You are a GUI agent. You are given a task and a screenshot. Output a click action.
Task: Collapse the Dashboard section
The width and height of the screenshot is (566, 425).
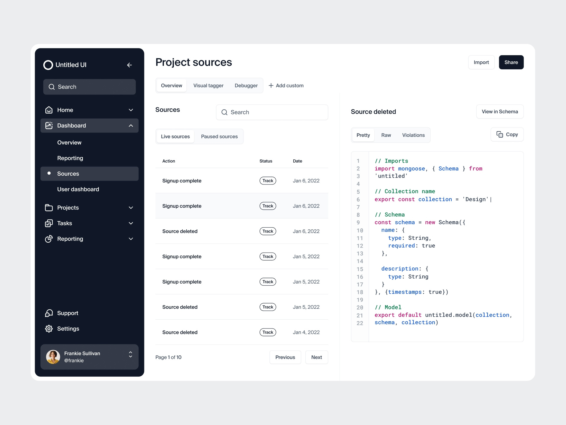(x=131, y=125)
